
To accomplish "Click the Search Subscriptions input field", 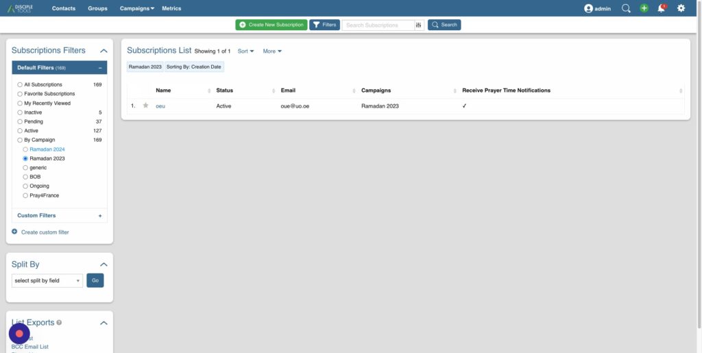I will pyautogui.click(x=379, y=25).
